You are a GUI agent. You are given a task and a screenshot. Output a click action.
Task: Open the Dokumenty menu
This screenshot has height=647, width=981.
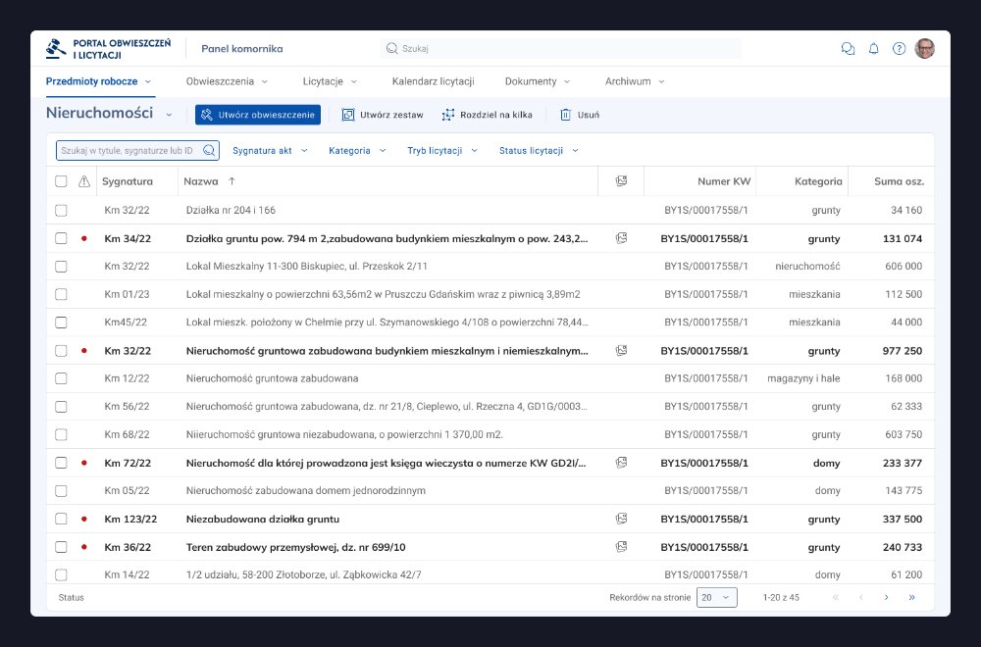(x=538, y=81)
